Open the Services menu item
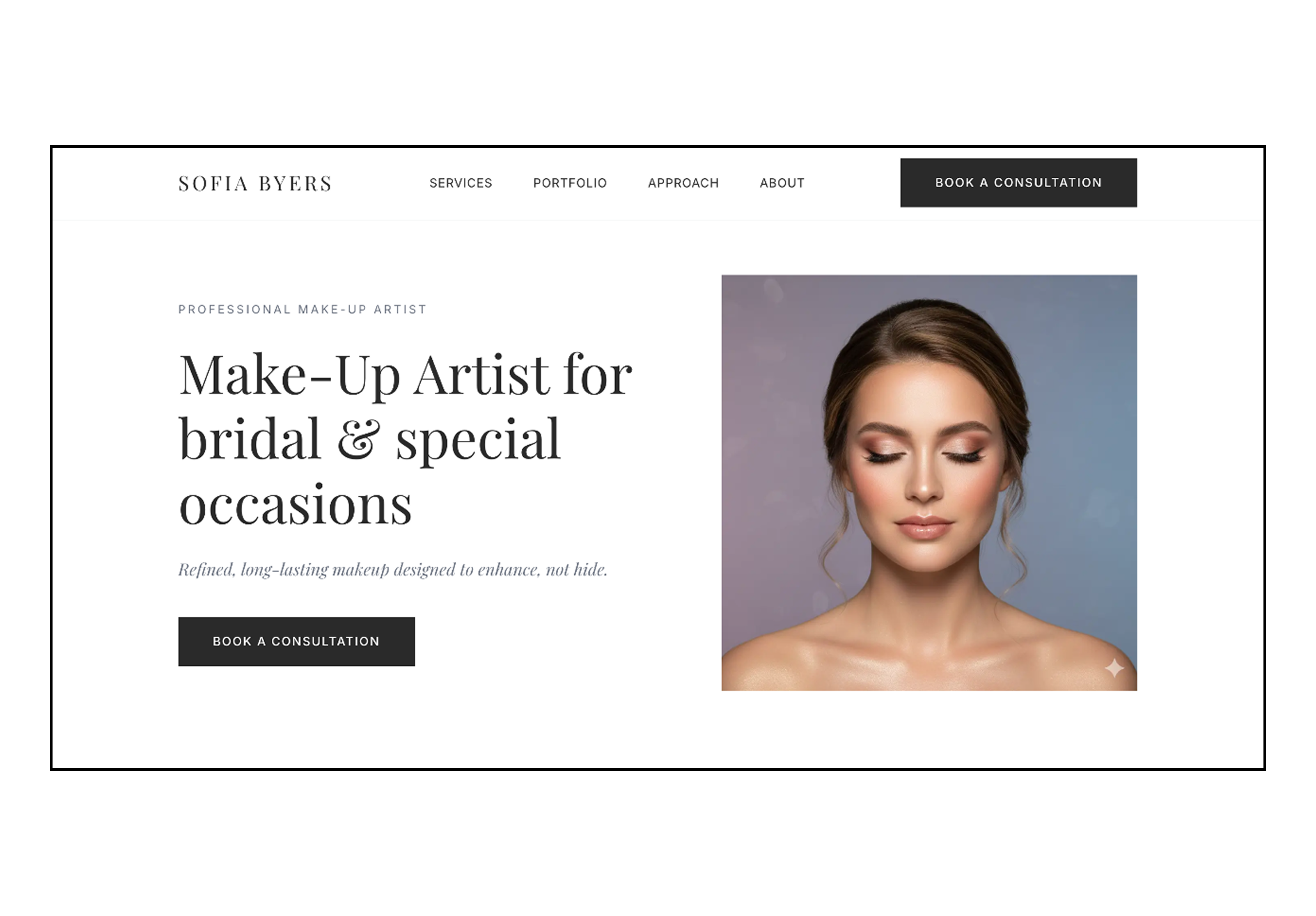Image resolution: width=1316 pixels, height=916 pixels. [461, 183]
